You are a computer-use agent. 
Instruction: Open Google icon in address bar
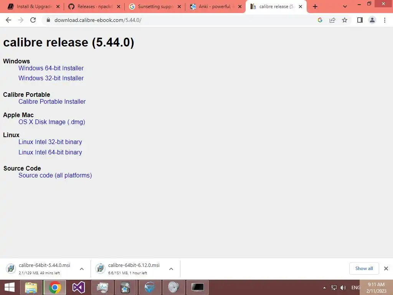click(320, 20)
